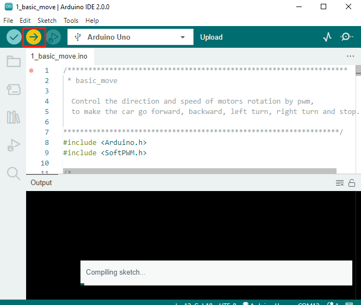361x305 pixels.
Task: Select the 1_basic_move.ino tab
Action: tap(59, 56)
